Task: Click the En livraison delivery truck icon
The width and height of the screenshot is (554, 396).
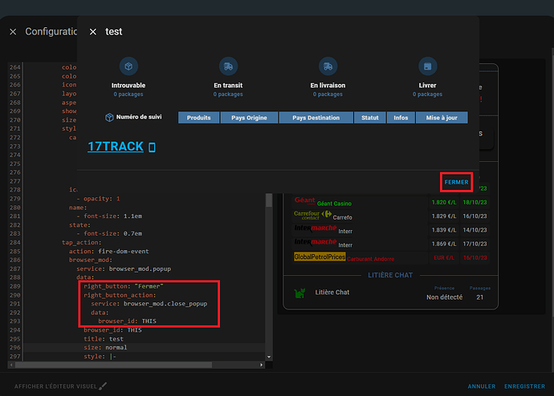Action: pyautogui.click(x=328, y=66)
